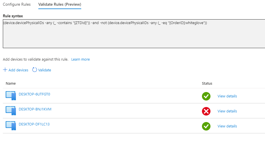This screenshot has height=141, width=265.
Task: Click the device icon for DESKTOP-BNJ1KVM
Action: [11, 111]
